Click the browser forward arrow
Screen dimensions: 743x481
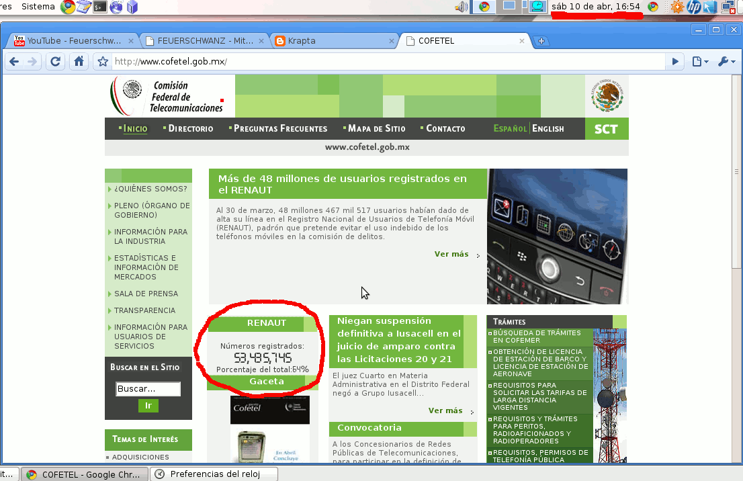click(x=32, y=61)
